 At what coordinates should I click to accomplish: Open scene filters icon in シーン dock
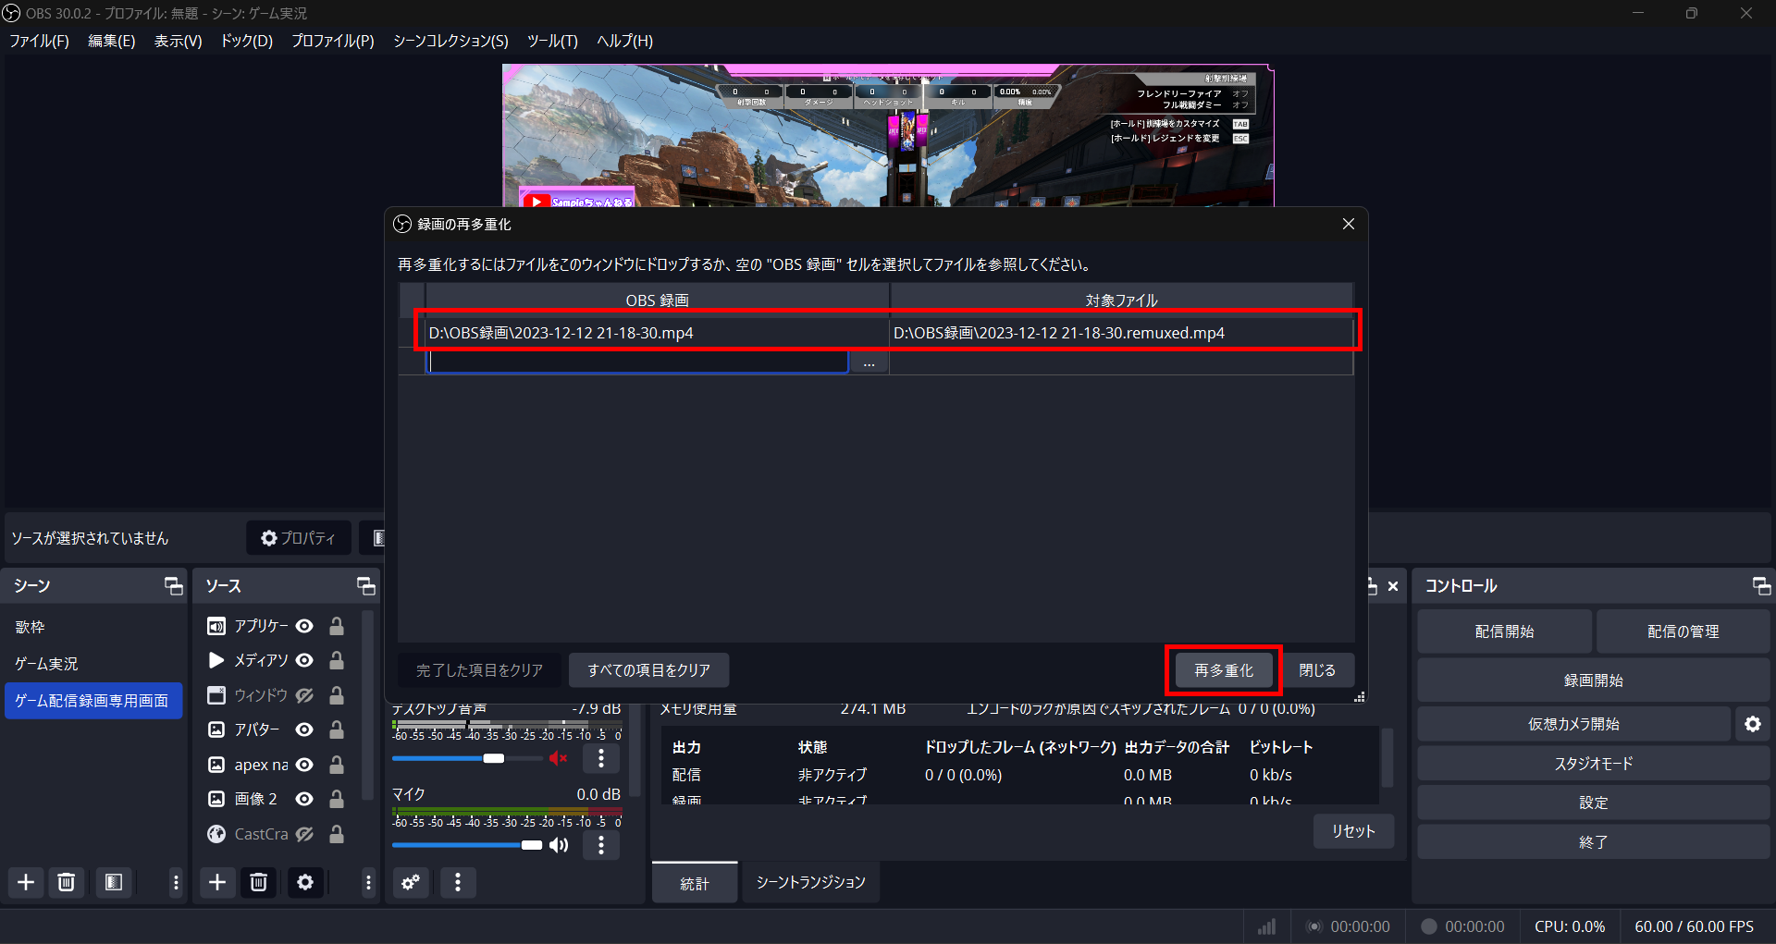click(x=114, y=882)
